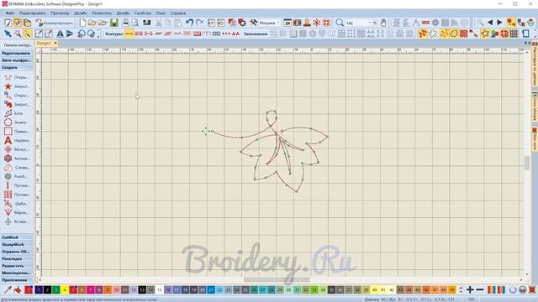
Task: Toggle the red hoop display icon
Action: [x=504, y=34]
